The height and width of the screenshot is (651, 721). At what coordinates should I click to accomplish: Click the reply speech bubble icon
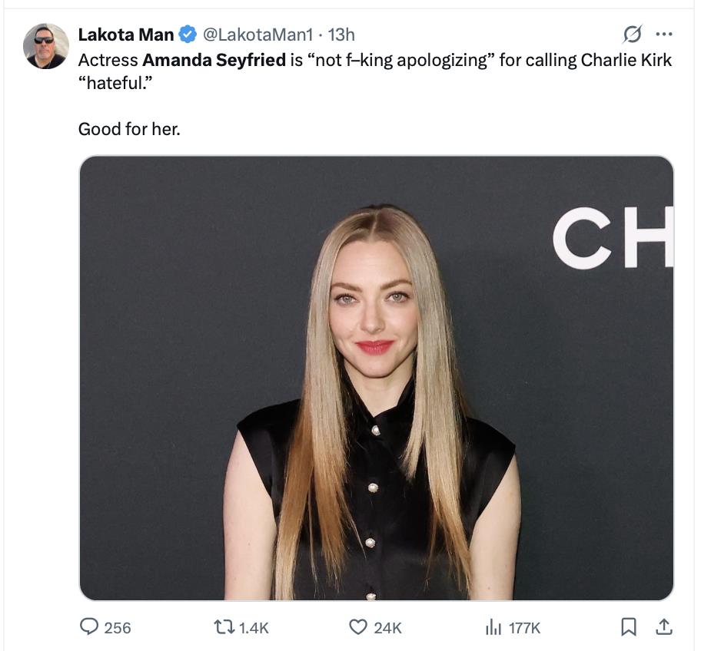click(x=89, y=627)
